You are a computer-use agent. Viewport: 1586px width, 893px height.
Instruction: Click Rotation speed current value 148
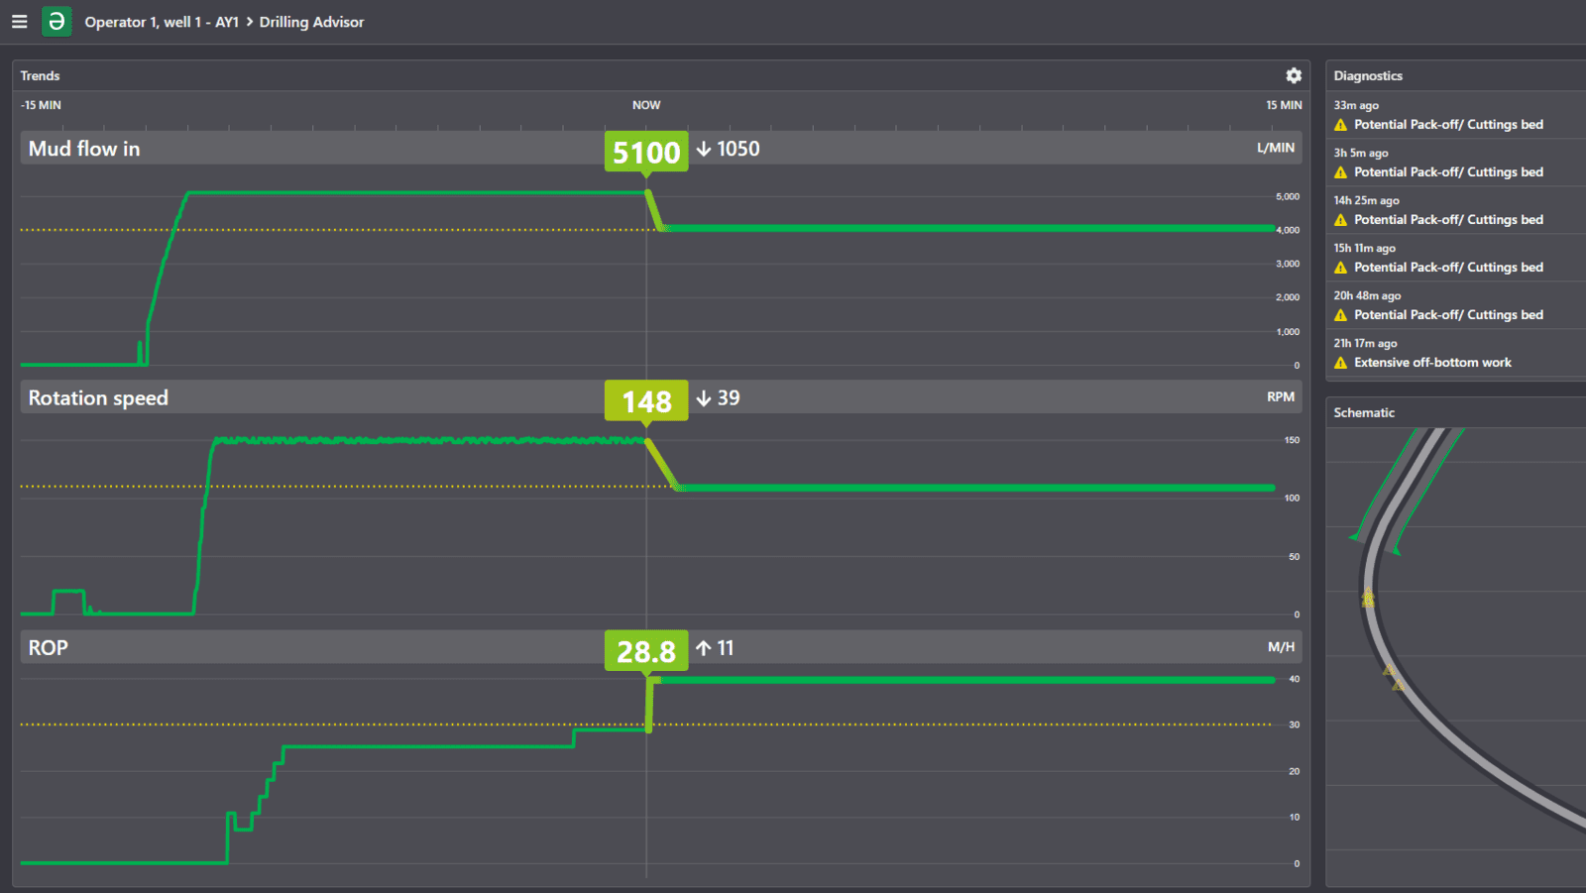(x=646, y=401)
